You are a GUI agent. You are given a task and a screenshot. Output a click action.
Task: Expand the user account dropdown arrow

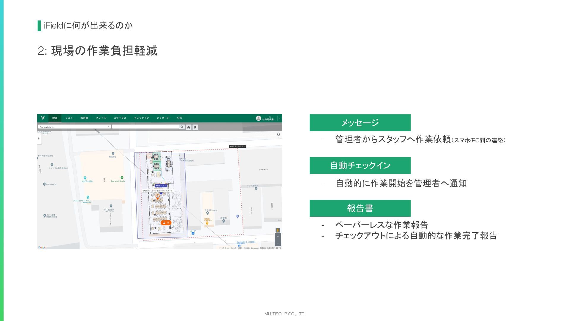pyautogui.click(x=280, y=118)
